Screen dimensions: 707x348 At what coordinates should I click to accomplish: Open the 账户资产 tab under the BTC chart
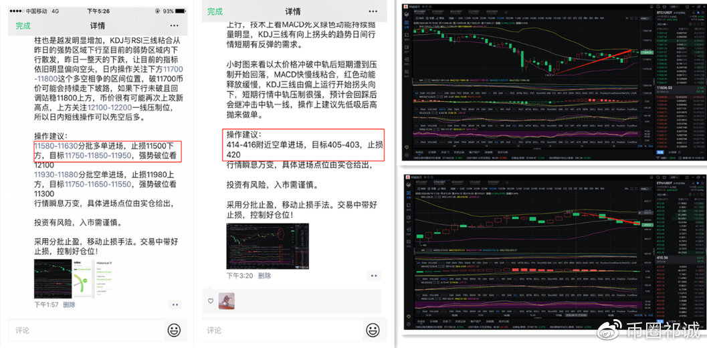click(474, 152)
